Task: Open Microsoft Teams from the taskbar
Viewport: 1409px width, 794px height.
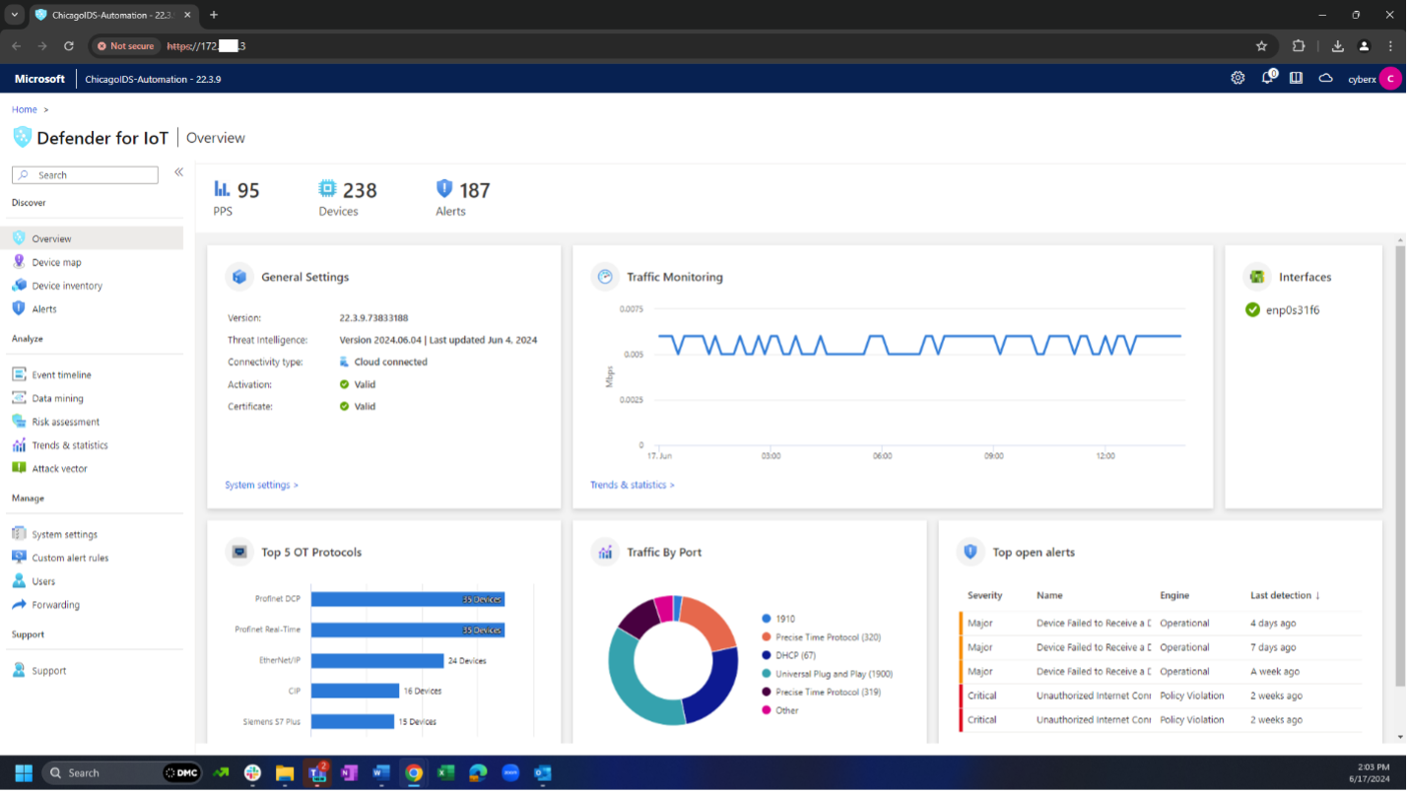Action: pyautogui.click(x=317, y=773)
